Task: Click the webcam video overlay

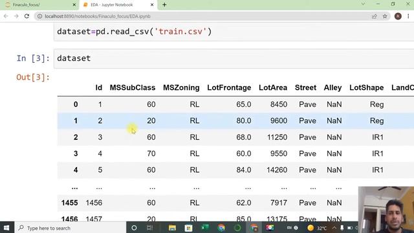Action: coord(386,210)
